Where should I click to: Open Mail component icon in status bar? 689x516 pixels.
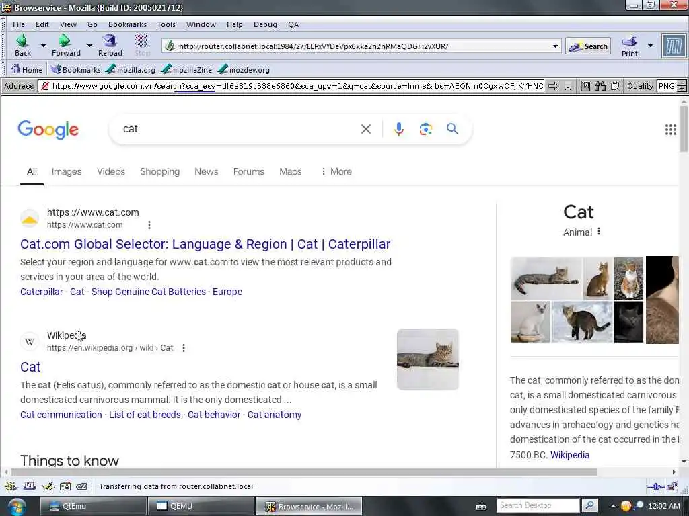(30, 486)
